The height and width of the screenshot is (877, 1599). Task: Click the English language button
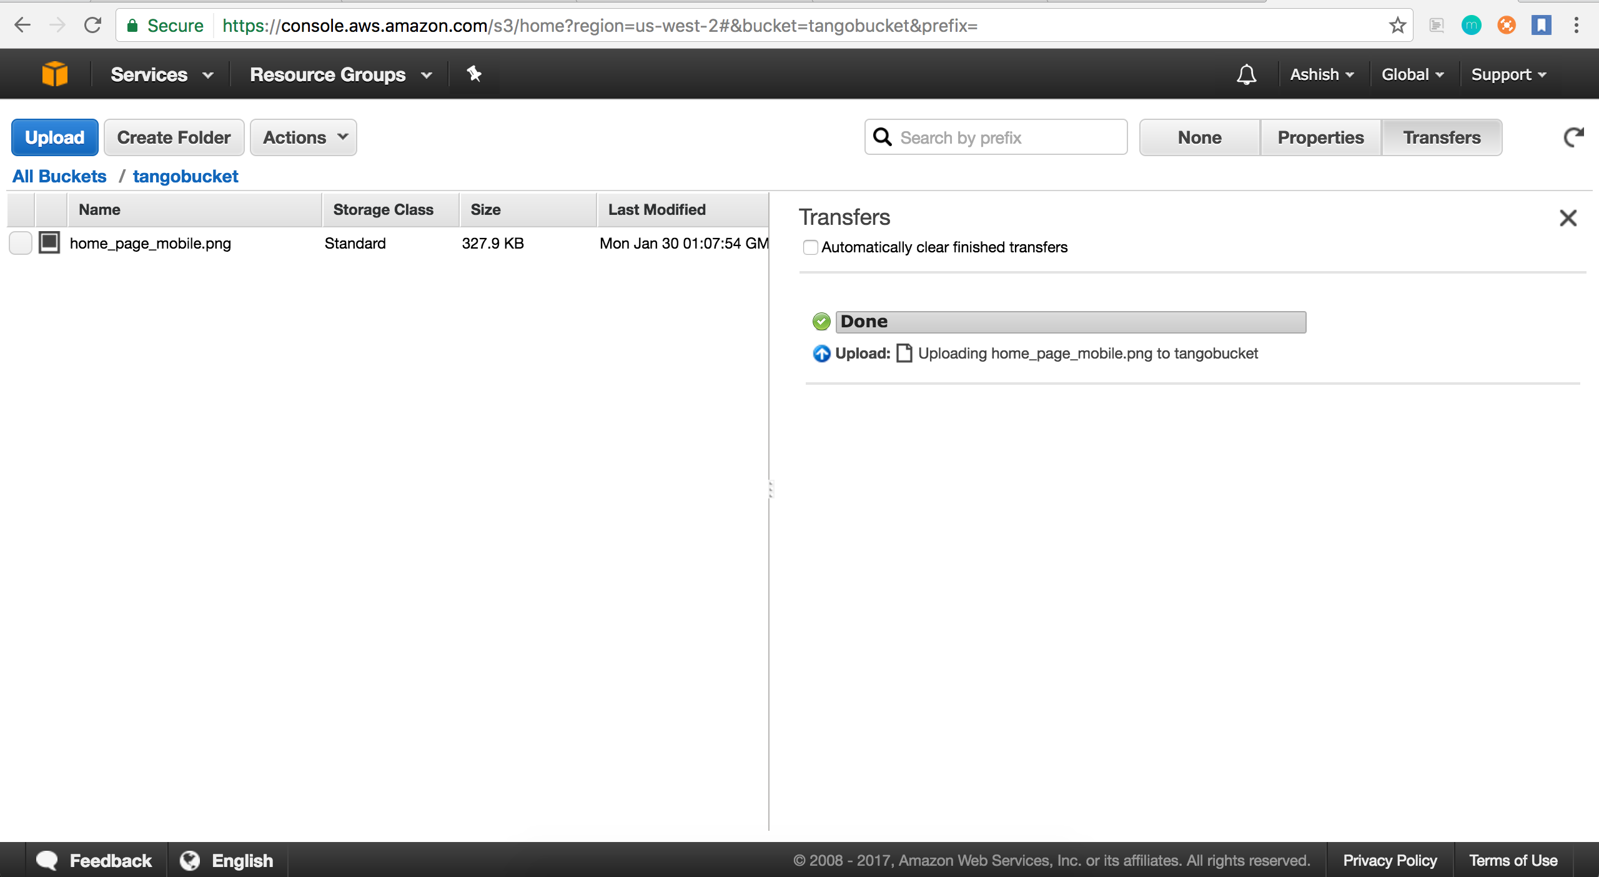tap(227, 860)
